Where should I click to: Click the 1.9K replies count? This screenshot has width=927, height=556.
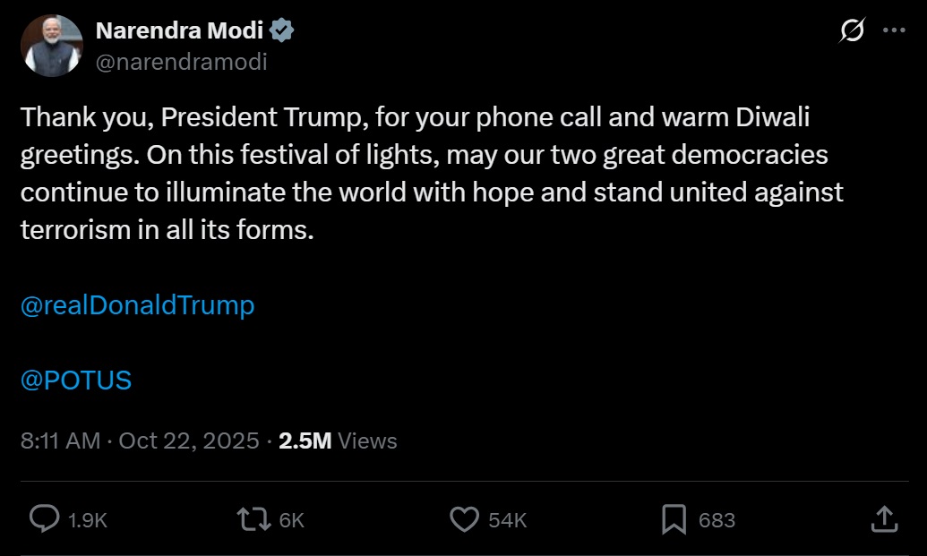tap(88, 520)
